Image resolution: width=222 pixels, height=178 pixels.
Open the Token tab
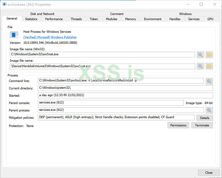click(94, 19)
